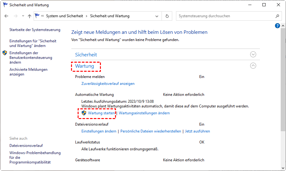Select the Sicherheit und Wartung breadcrumb
286x171 pixels.
coord(110,16)
